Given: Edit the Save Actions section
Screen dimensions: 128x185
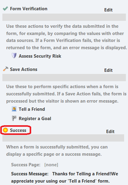Looking at the screenshot, I should click(x=108, y=70).
